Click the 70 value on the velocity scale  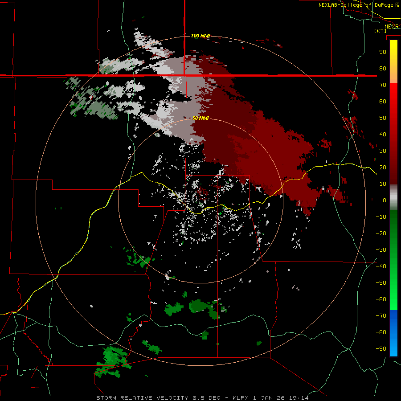click(383, 85)
